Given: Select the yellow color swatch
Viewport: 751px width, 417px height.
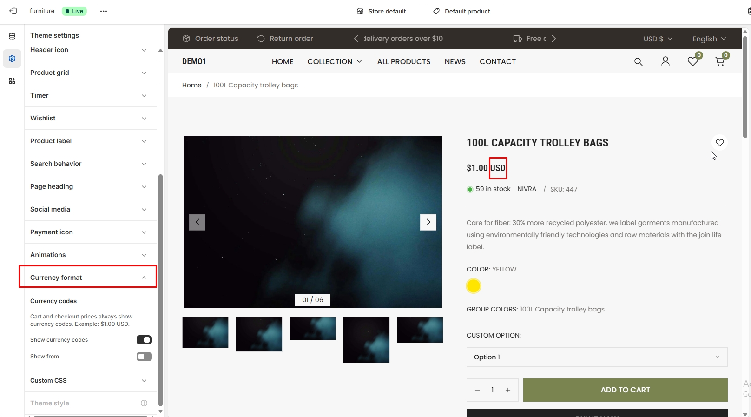Looking at the screenshot, I should (473, 286).
